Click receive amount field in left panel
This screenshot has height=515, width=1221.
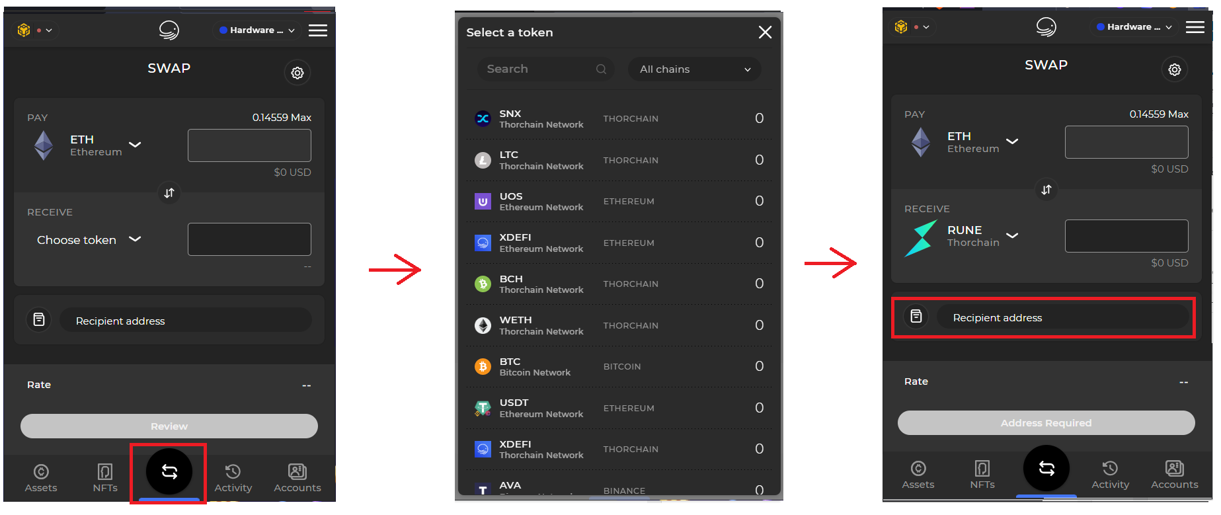tap(249, 239)
